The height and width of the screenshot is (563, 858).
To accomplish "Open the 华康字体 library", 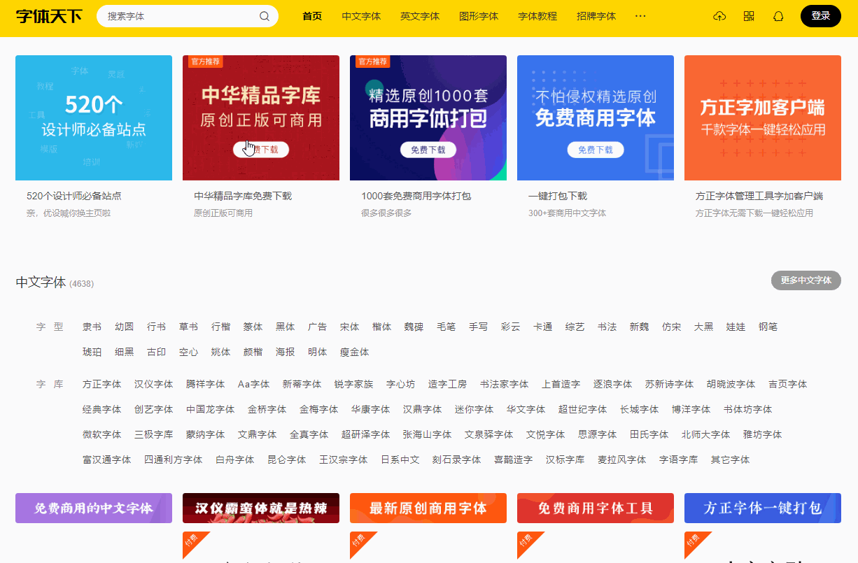I will (370, 409).
